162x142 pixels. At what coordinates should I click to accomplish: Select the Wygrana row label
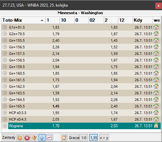16,126
